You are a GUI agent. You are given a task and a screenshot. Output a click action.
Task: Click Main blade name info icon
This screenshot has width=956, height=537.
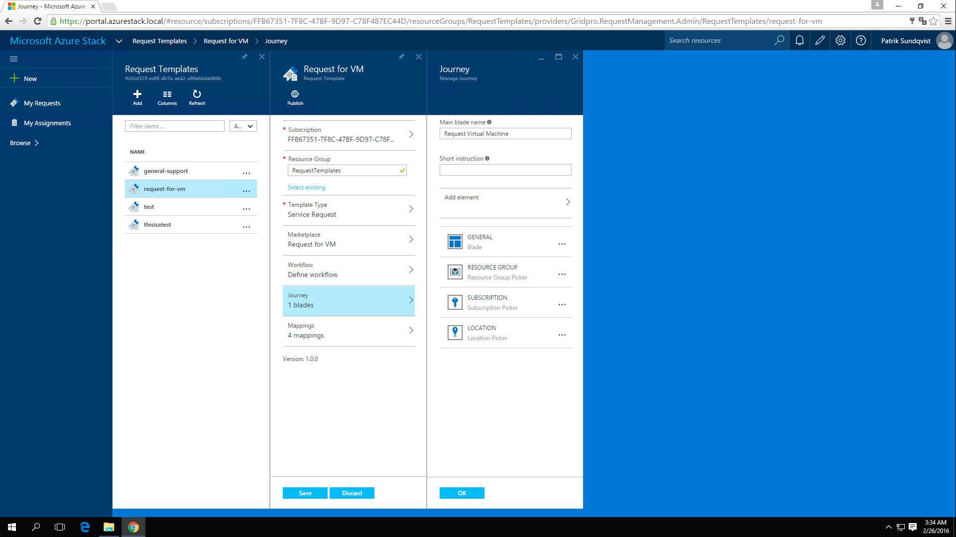[489, 122]
